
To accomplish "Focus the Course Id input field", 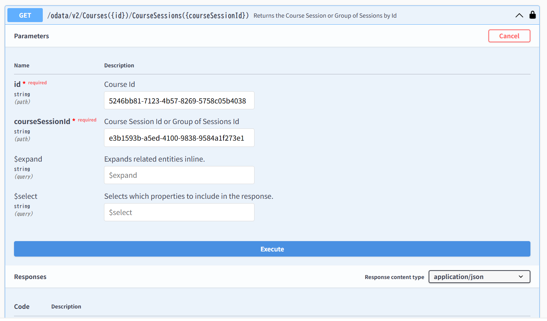I will click(x=179, y=100).
